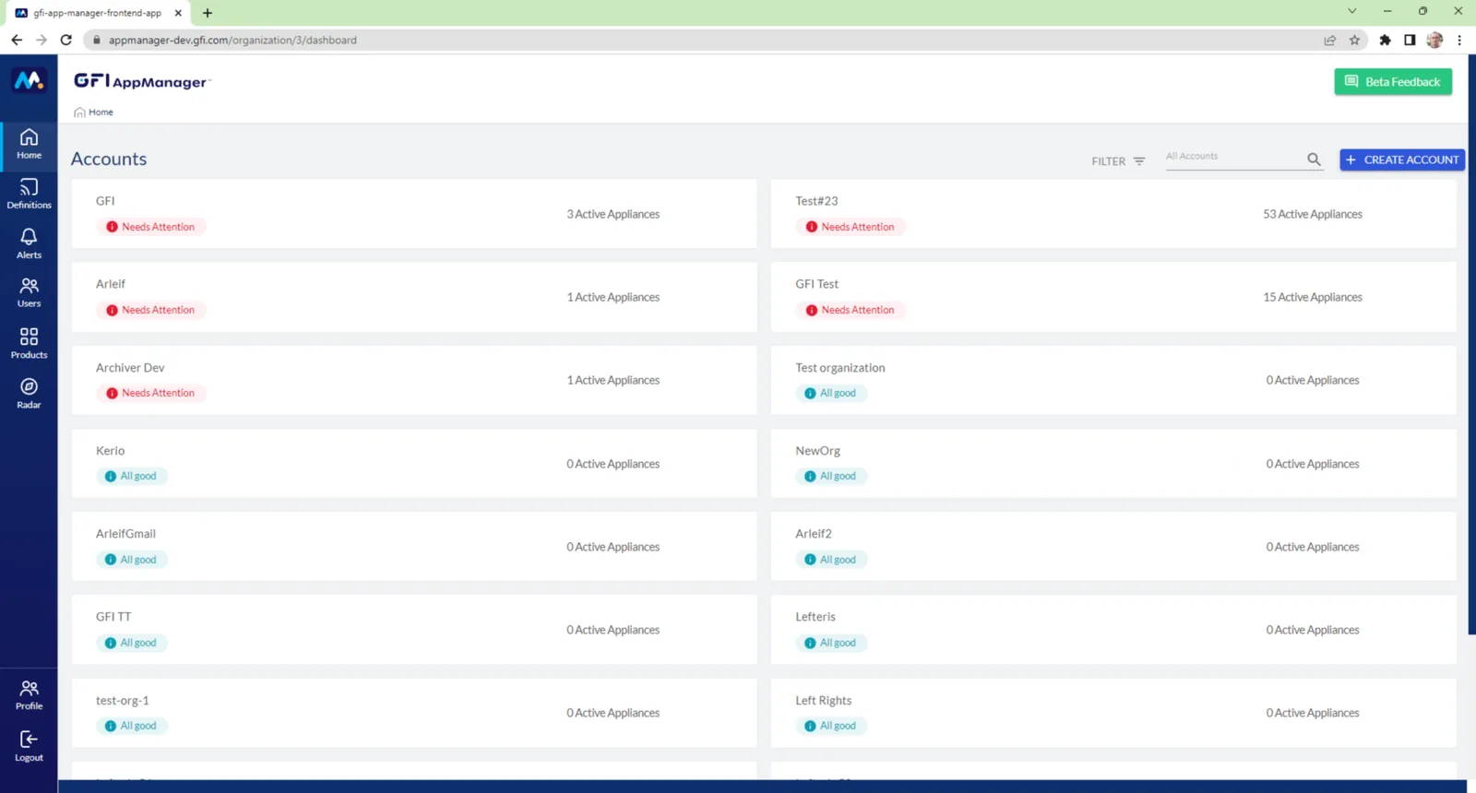The width and height of the screenshot is (1476, 793).
Task: Open the GFI account card
Action: [x=414, y=214]
